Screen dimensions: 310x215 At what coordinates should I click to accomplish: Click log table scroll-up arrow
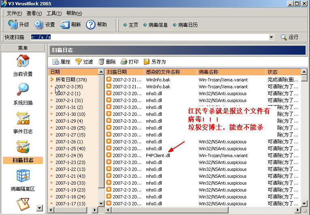304,72
